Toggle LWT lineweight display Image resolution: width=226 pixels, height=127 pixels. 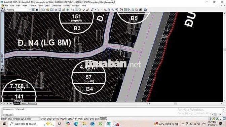97,119
